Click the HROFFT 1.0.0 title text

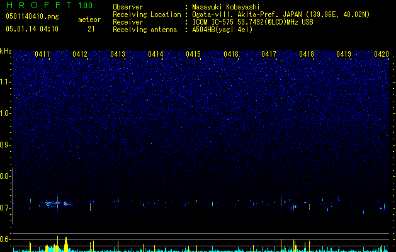pyautogui.click(x=49, y=5)
